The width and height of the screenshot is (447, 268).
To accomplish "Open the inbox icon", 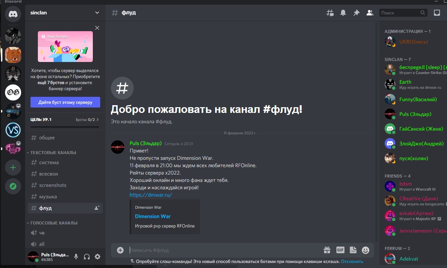I will pyautogui.click(x=437, y=13).
